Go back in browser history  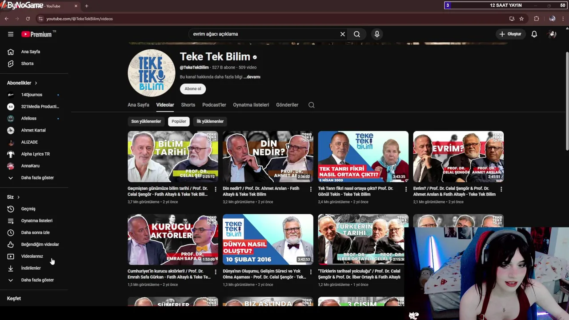point(7,19)
